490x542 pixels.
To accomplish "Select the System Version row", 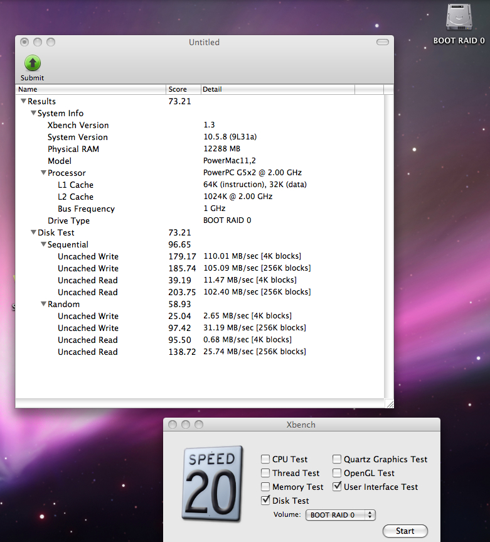I will click(x=200, y=137).
